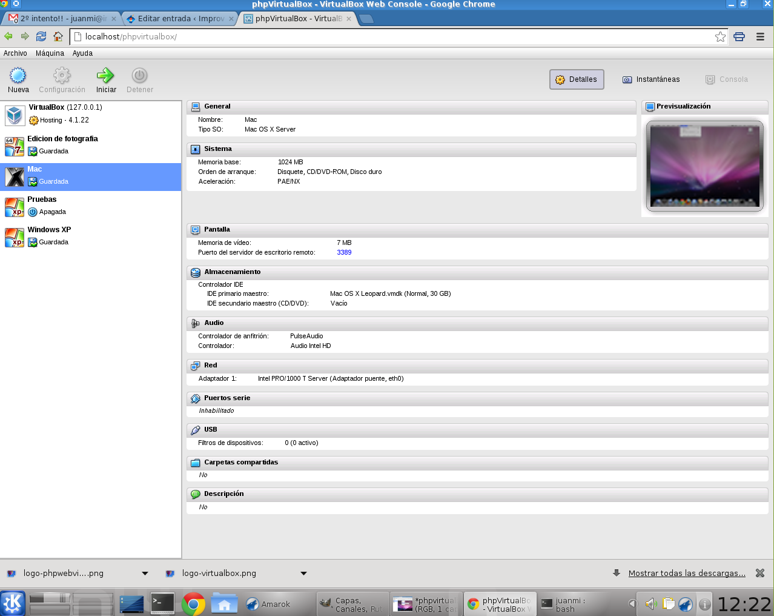Open the Consola view
The image size is (774, 616).
(x=727, y=79)
